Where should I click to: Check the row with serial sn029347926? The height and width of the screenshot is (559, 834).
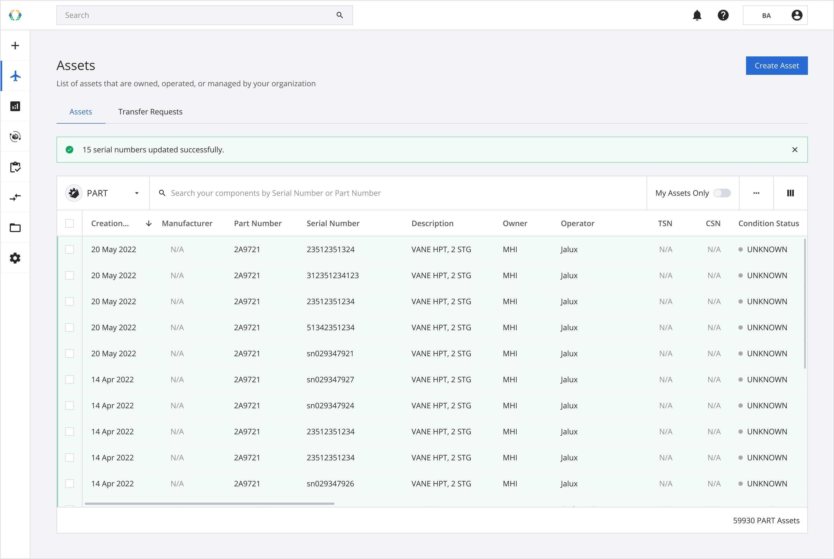[69, 484]
